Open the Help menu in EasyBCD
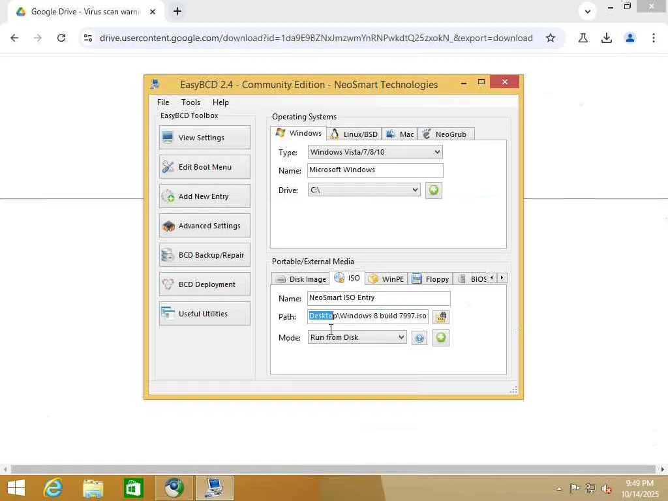Image resolution: width=668 pixels, height=501 pixels. 220,102
